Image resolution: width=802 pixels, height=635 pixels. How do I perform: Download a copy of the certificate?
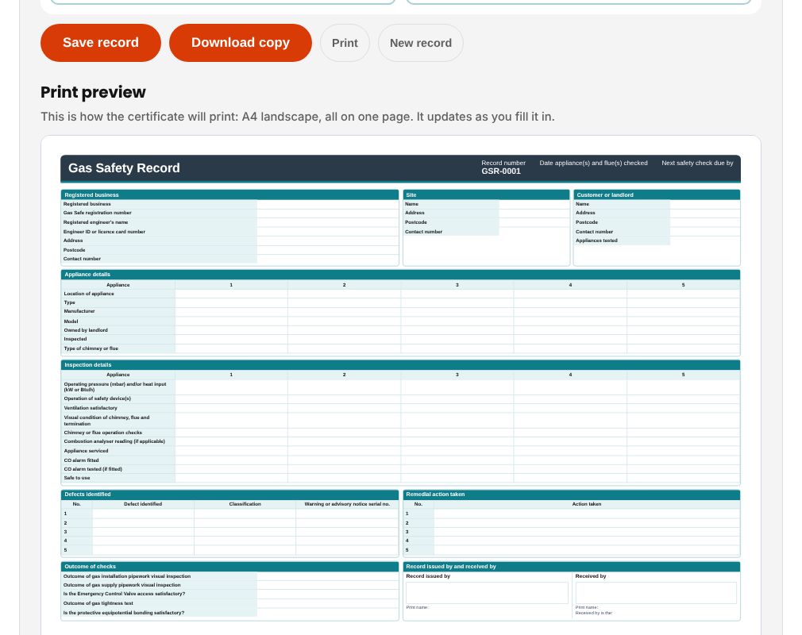pyautogui.click(x=241, y=43)
